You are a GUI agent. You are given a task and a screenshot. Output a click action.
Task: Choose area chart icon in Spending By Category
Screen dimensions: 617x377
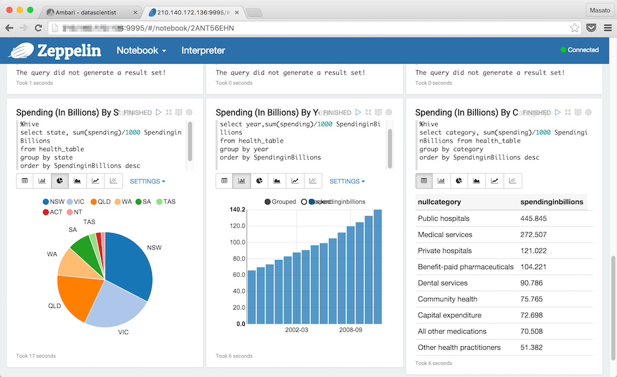pos(477,181)
